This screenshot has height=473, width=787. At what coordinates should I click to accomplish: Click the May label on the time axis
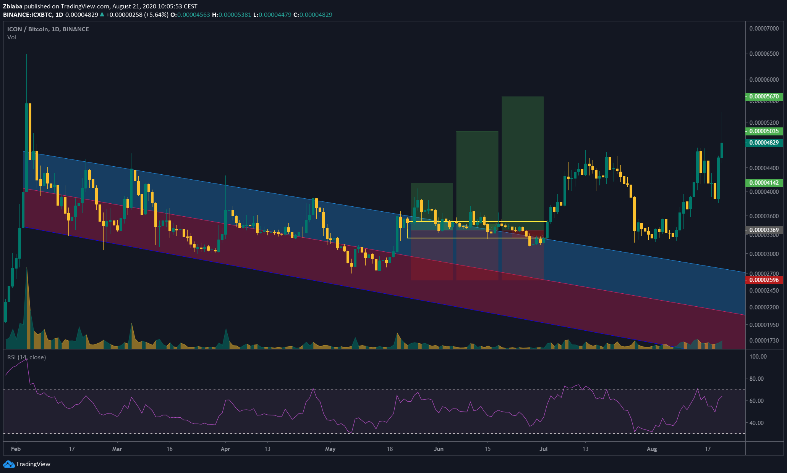pyautogui.click(x=330, y=449)
